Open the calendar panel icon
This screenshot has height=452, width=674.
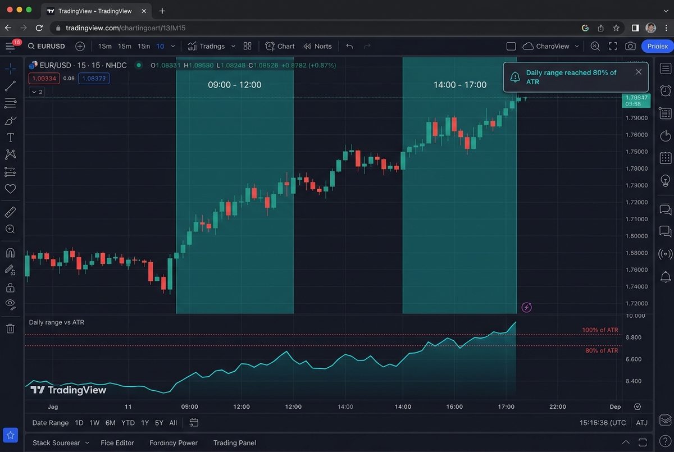666,158
